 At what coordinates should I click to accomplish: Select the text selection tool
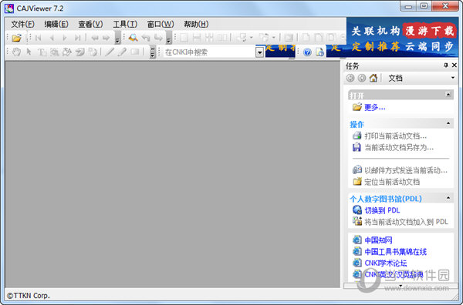tap(42, 52)
